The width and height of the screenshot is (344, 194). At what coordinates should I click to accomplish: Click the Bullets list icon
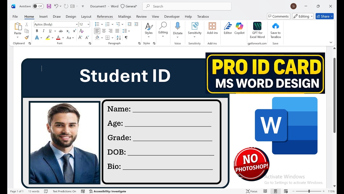pos(97,24)
